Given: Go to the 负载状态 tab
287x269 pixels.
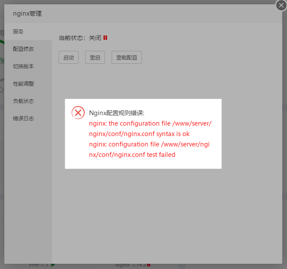Looking at the screenshot, I should pyautogui.click(x=28, y=101).
